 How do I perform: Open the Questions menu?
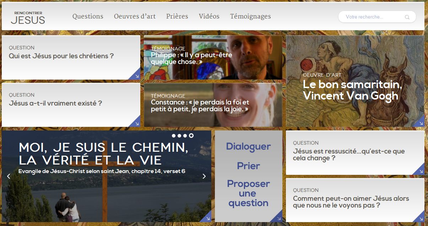click(x=88, y=16)
